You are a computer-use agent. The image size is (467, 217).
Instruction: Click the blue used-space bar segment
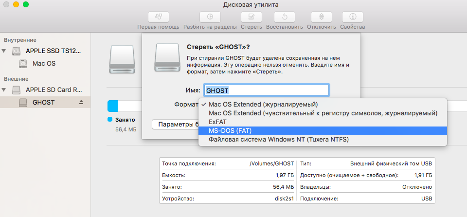(x=113, y=106)
